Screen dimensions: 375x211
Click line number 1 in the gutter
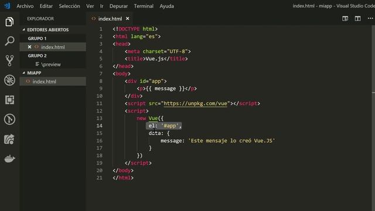click(x=101, y=29)
